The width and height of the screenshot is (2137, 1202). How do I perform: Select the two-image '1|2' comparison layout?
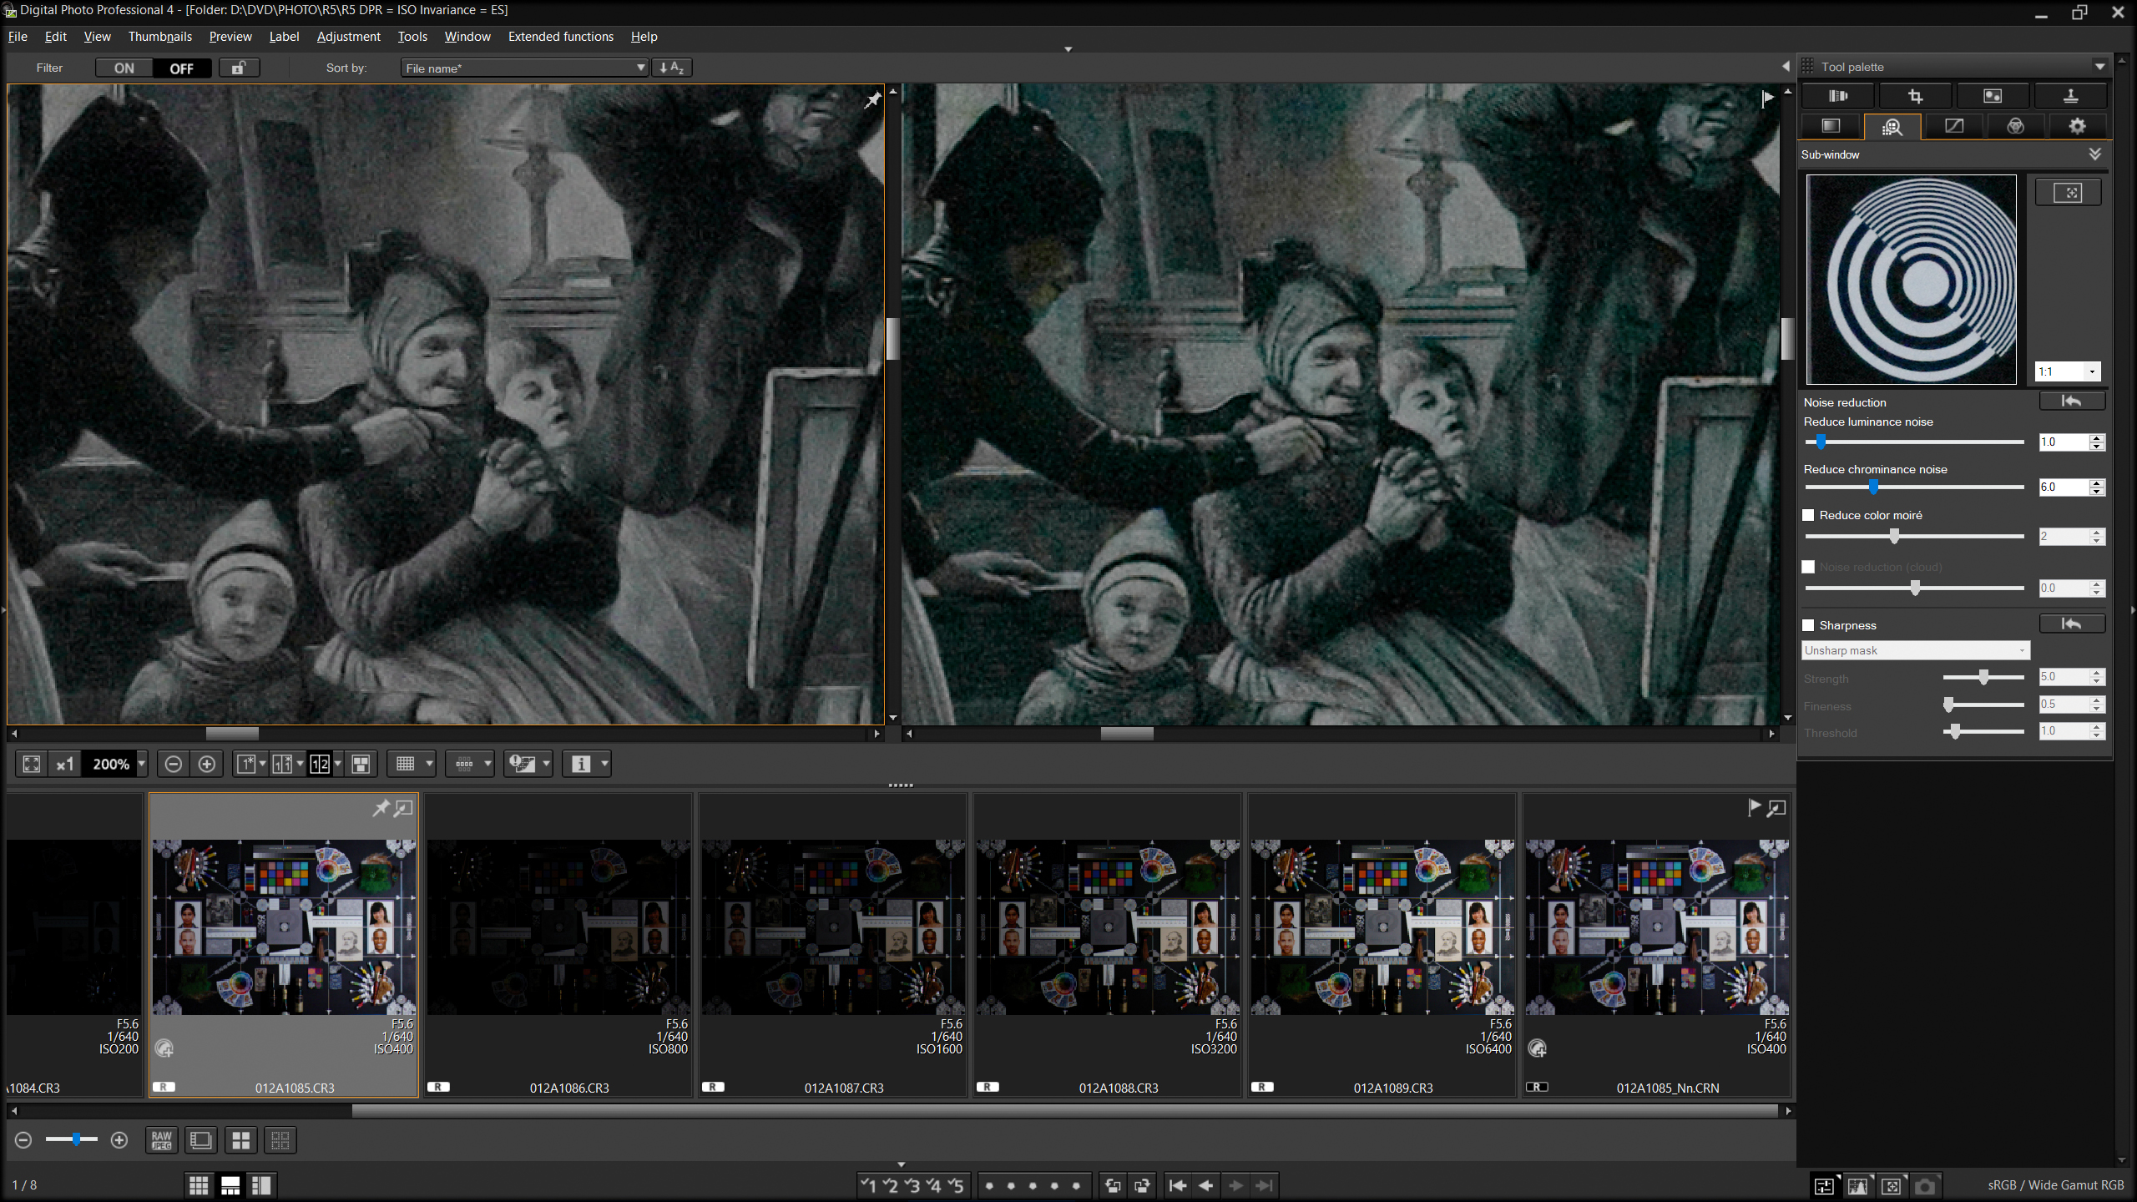pyautogui.click(x=320, y=764)
